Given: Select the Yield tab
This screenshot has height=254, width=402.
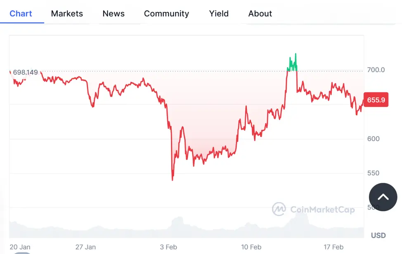Looking at the screenshot, I should [219, 14].
